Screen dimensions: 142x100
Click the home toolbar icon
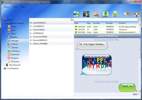pyautogui.click(x=137, y=14)
